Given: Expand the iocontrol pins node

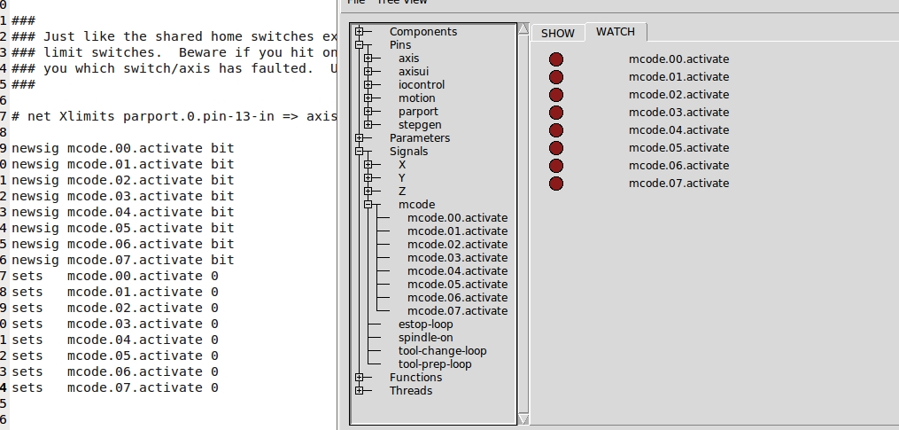Looking at the screenshot, I should [368, 84].
